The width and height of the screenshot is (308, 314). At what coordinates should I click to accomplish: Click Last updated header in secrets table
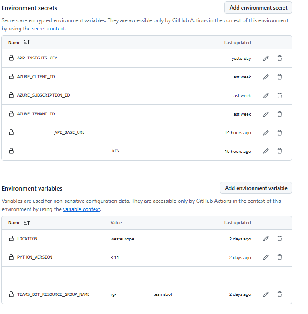[238, 43]
